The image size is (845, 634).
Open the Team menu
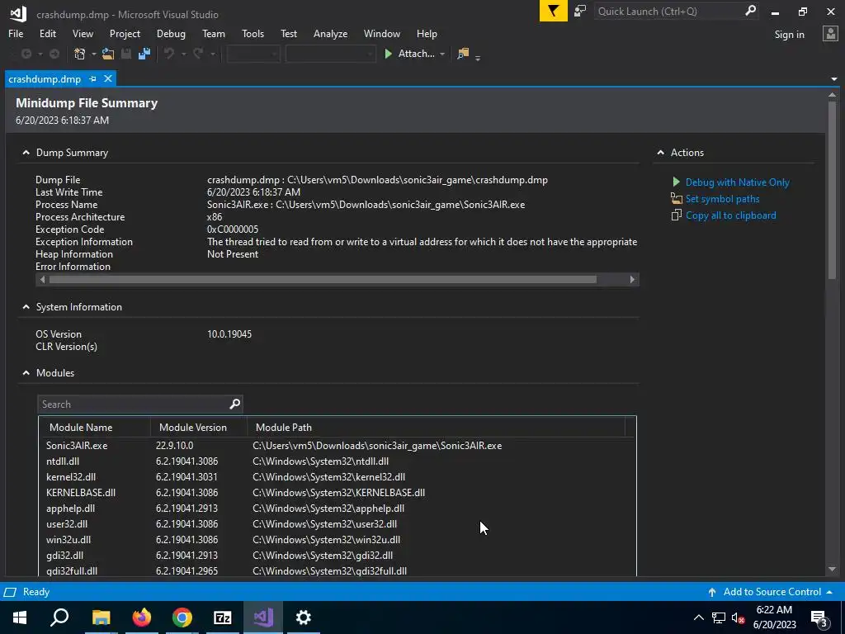[x=214, y=33]
